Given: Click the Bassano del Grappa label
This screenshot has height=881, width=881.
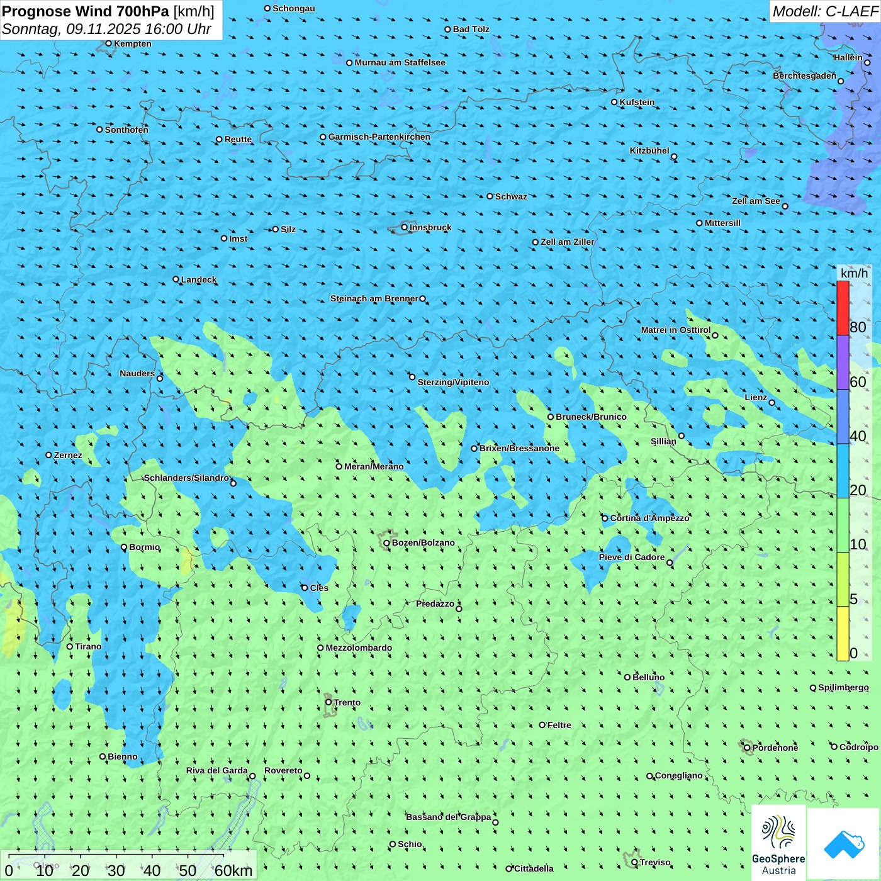Looking at the screenshot, I should (448, 817).
